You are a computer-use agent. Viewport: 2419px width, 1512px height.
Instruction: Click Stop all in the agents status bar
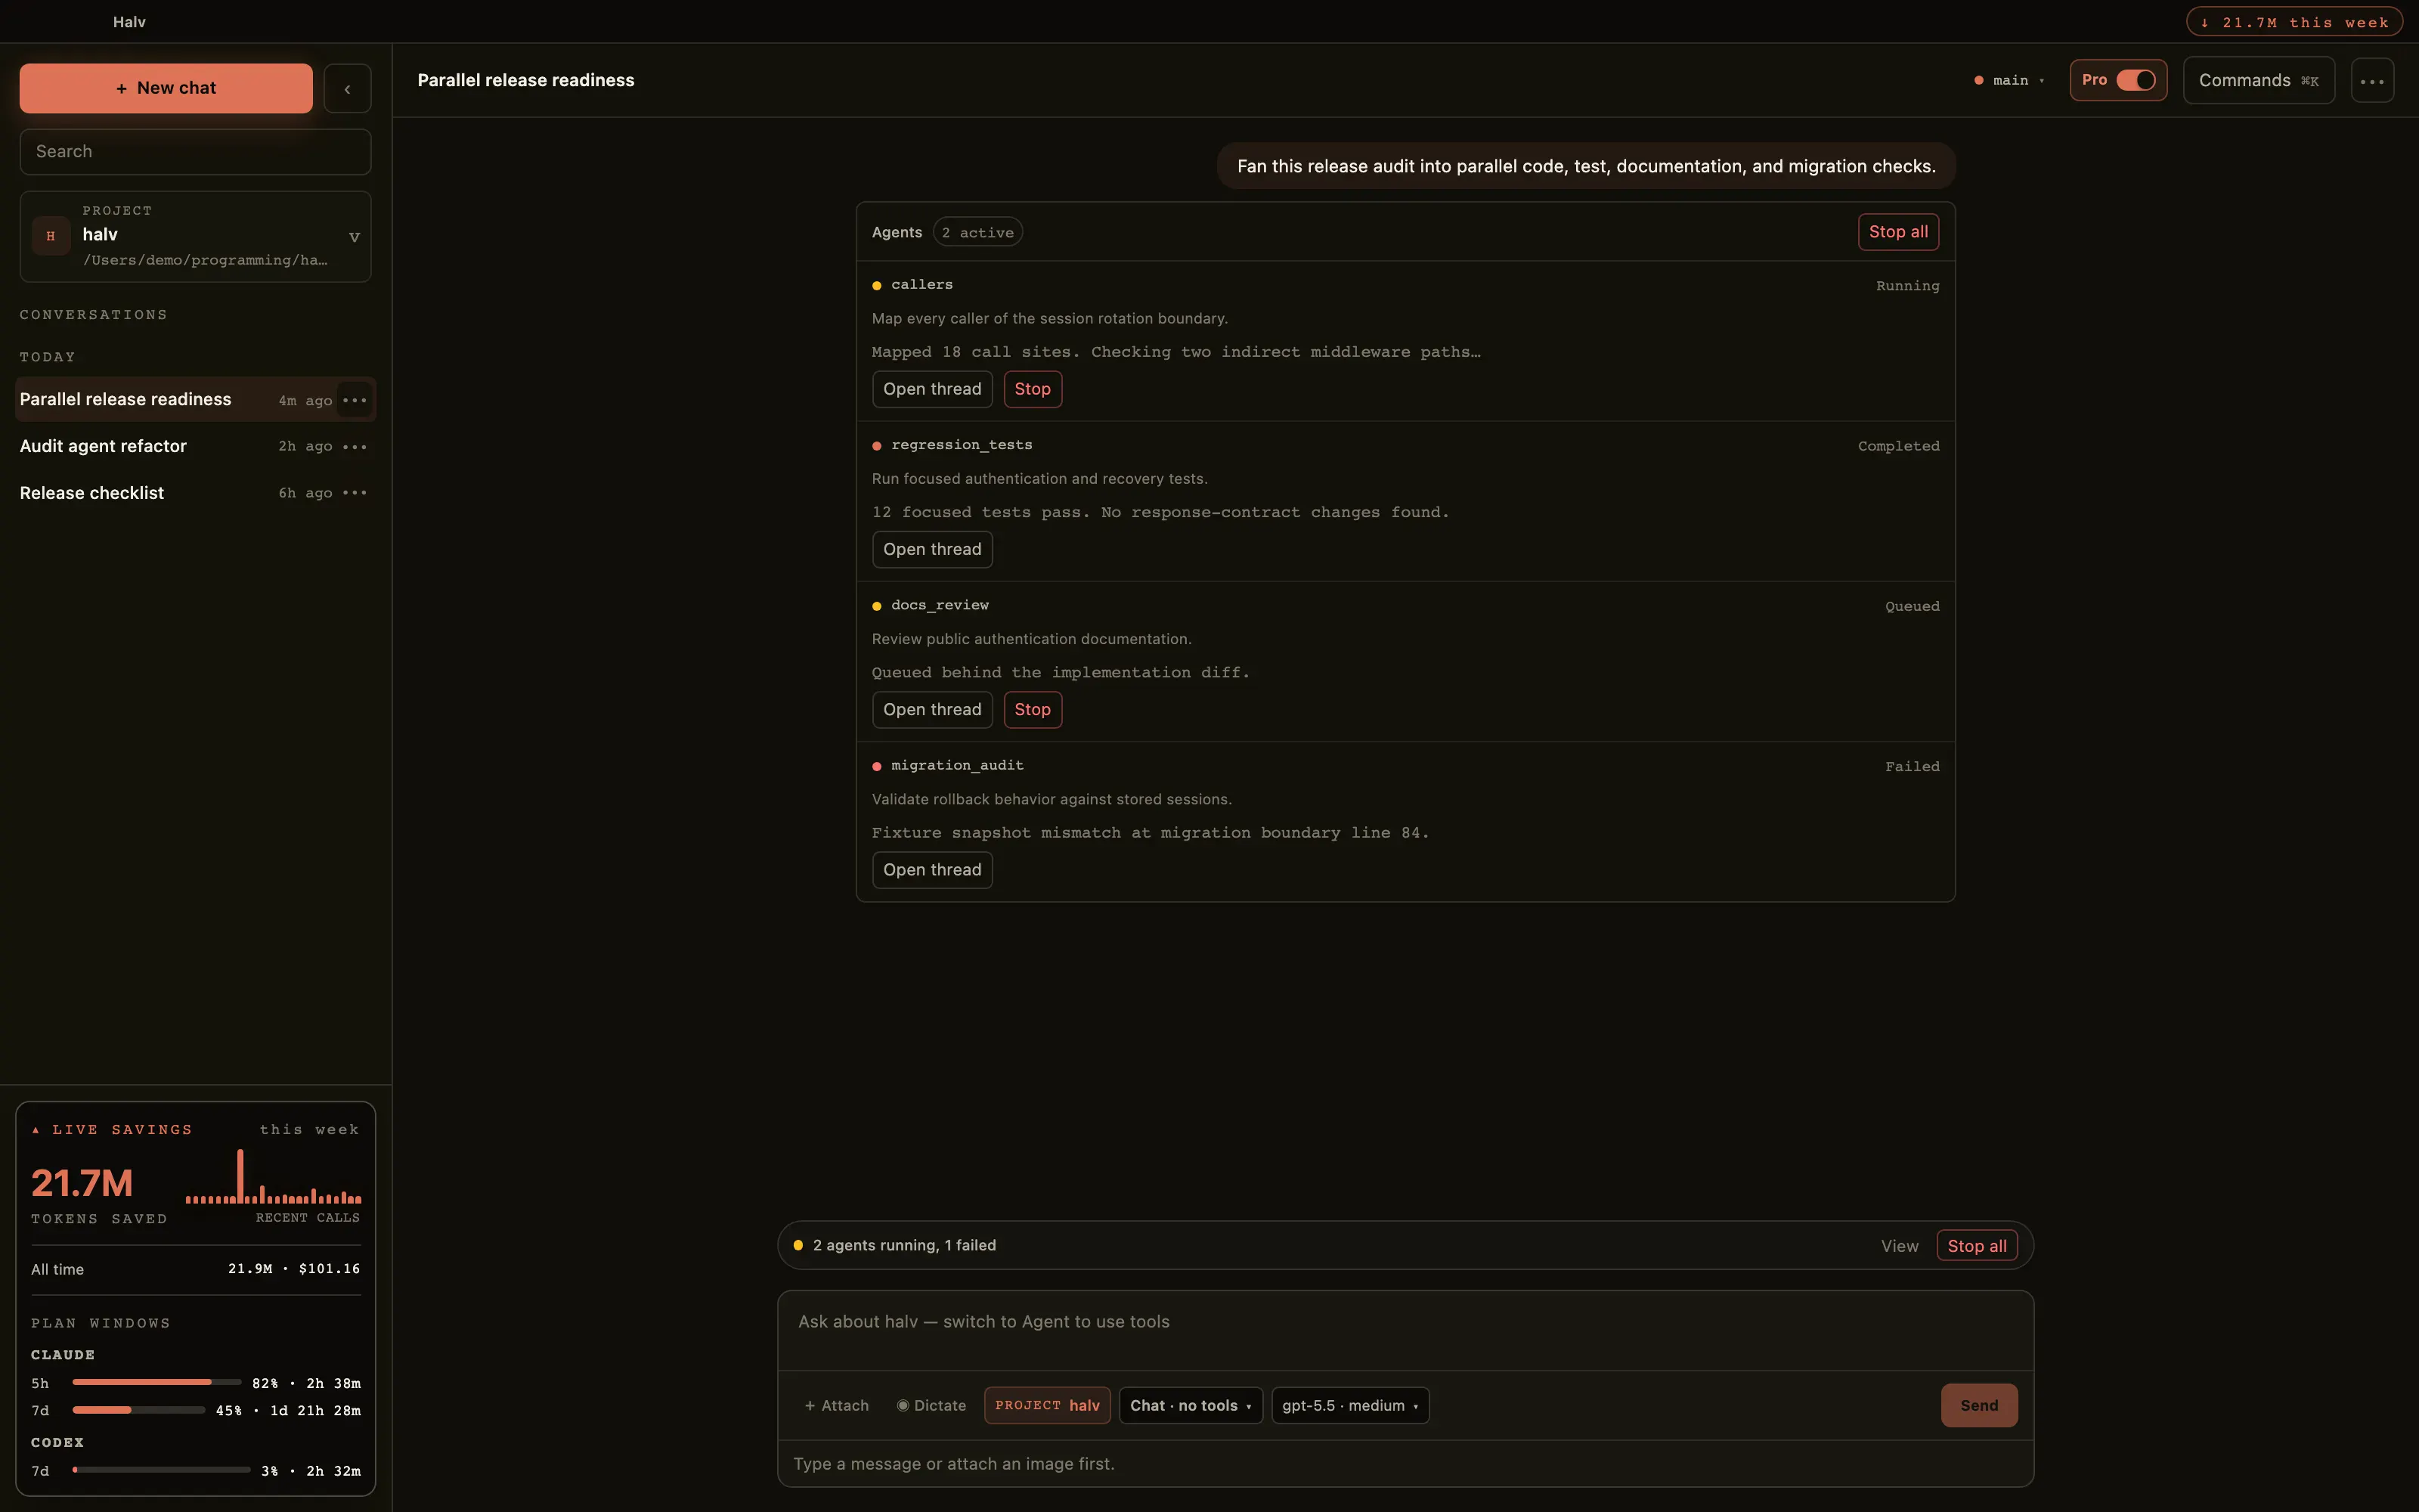pos(1976,1246)
